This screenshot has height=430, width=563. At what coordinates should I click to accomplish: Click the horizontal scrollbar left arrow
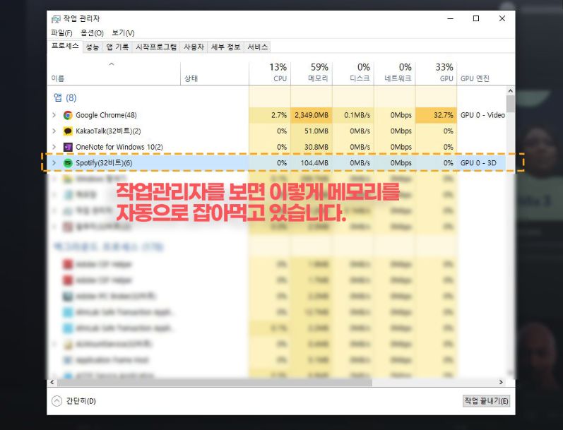[x=52, y=383]
